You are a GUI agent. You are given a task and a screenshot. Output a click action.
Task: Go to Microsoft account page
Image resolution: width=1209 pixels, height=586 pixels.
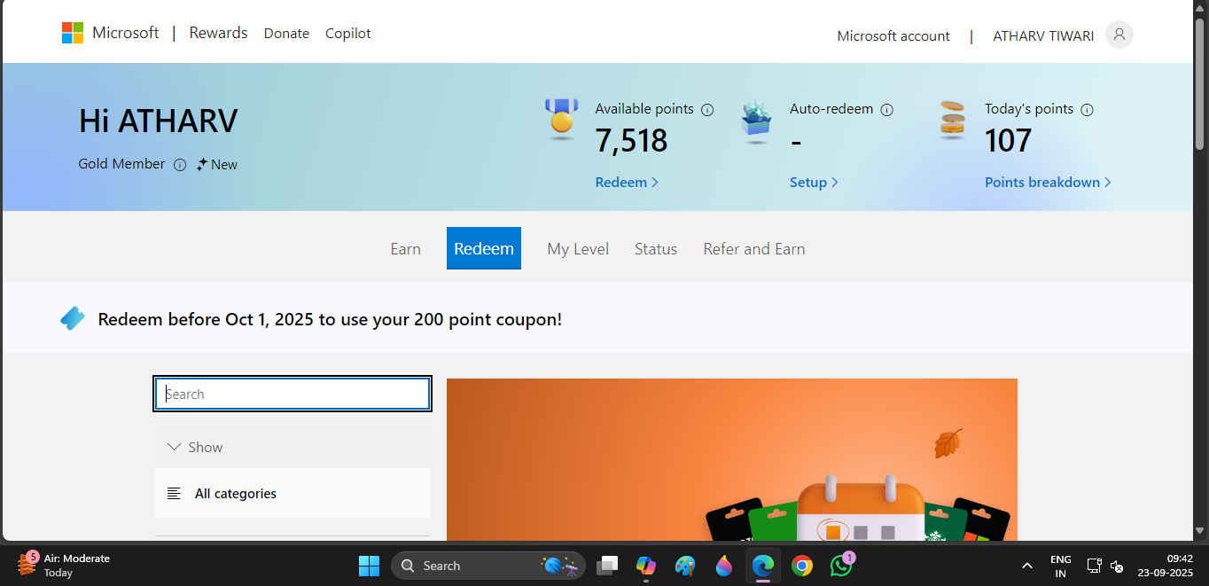pyautogui.click(x=893, y=36)
